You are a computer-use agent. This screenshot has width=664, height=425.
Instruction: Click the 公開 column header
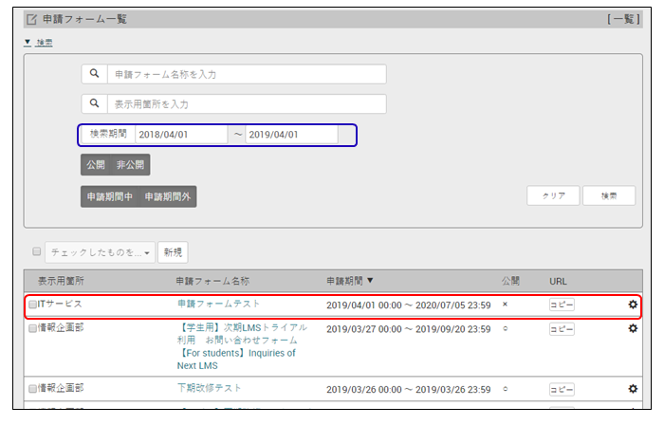pyautogui.click(x=510, y=281)
